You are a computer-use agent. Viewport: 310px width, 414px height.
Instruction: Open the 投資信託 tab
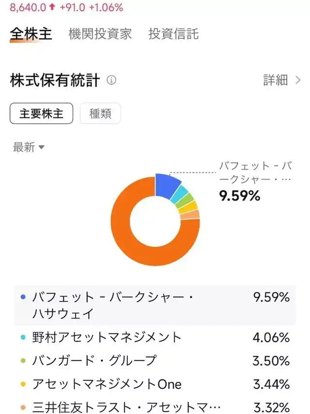point(173,34)
